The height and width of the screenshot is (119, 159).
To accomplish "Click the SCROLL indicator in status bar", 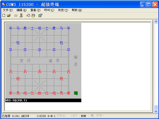I will click(61, 116).
